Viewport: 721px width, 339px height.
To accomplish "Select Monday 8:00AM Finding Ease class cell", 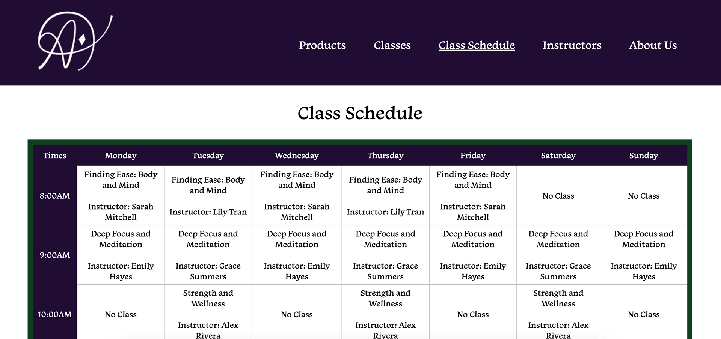I will click(x=121, y=196).
